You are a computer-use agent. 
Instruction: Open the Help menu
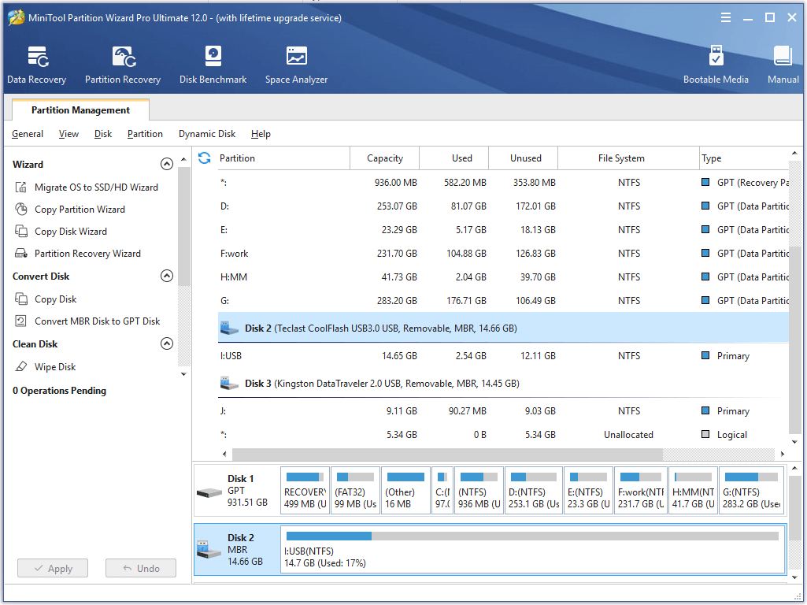pyautogui.click(x=261, y=134)
